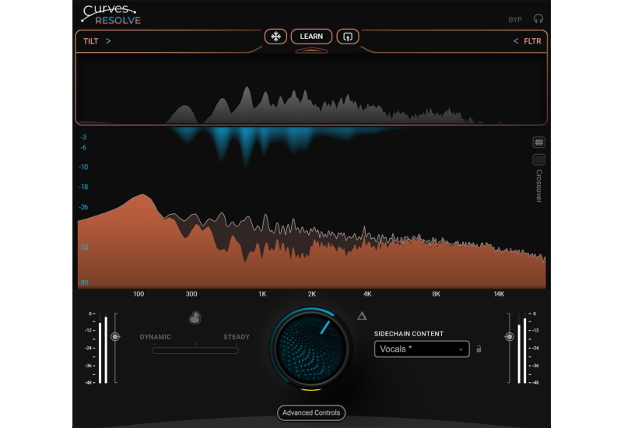Click the input gain slider handle
This screenshot has height=428, width=638.
115,336
